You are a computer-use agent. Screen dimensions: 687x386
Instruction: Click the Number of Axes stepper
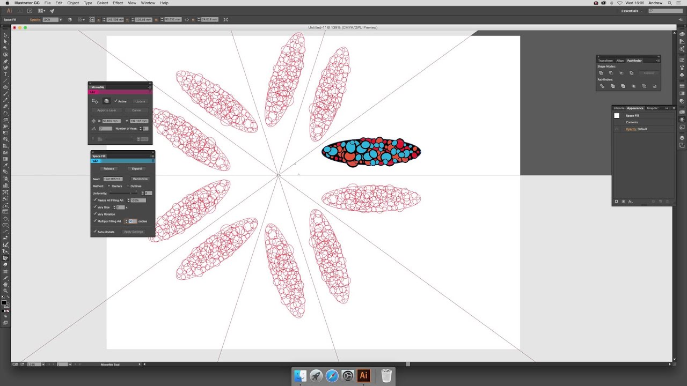pyautogui.click(x=141, y=129)
